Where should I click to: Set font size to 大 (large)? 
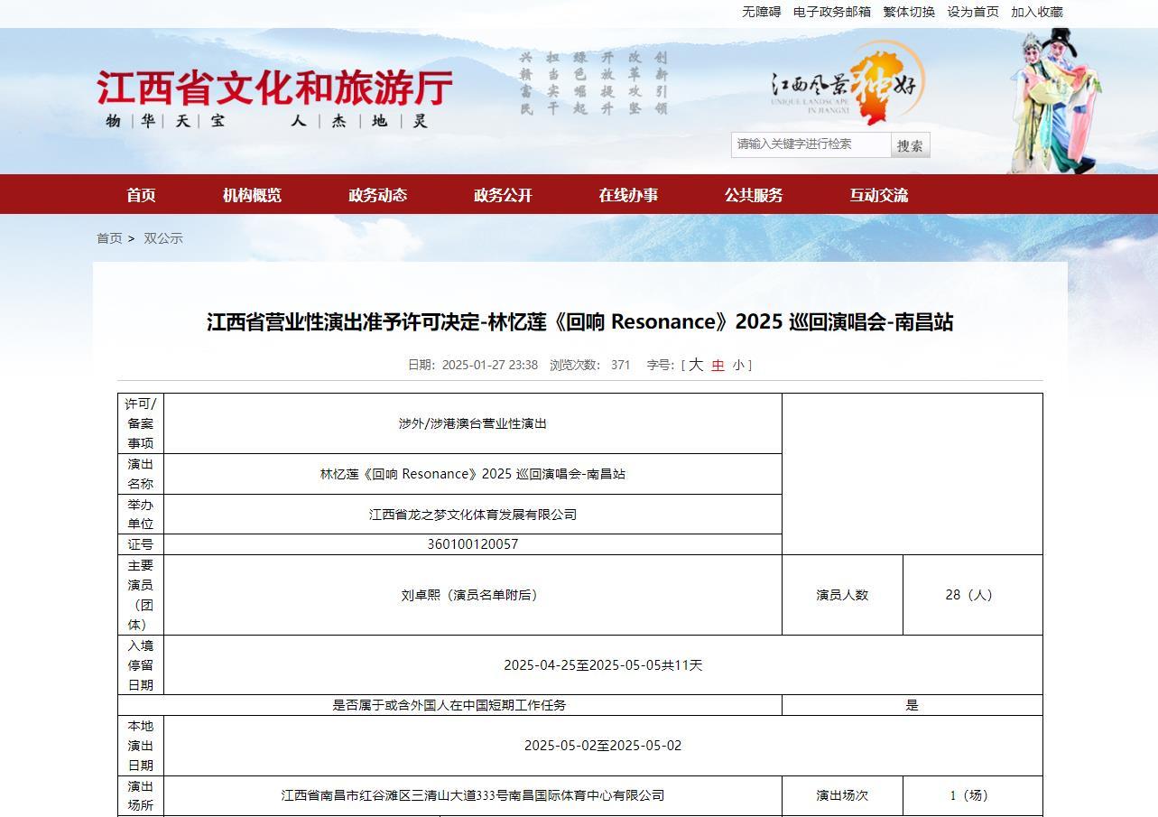click(696, 365)
